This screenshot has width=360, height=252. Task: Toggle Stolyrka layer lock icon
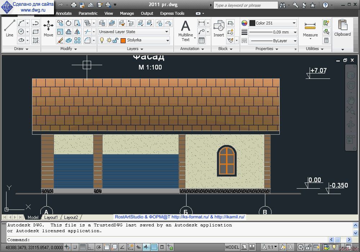(x=116, y=40)
